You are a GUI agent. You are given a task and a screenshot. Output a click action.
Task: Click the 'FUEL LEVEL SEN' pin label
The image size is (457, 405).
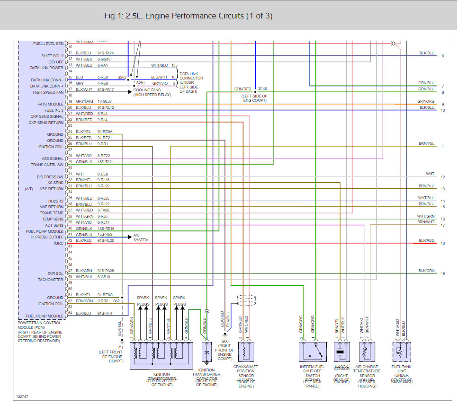[x=48, y=44]
